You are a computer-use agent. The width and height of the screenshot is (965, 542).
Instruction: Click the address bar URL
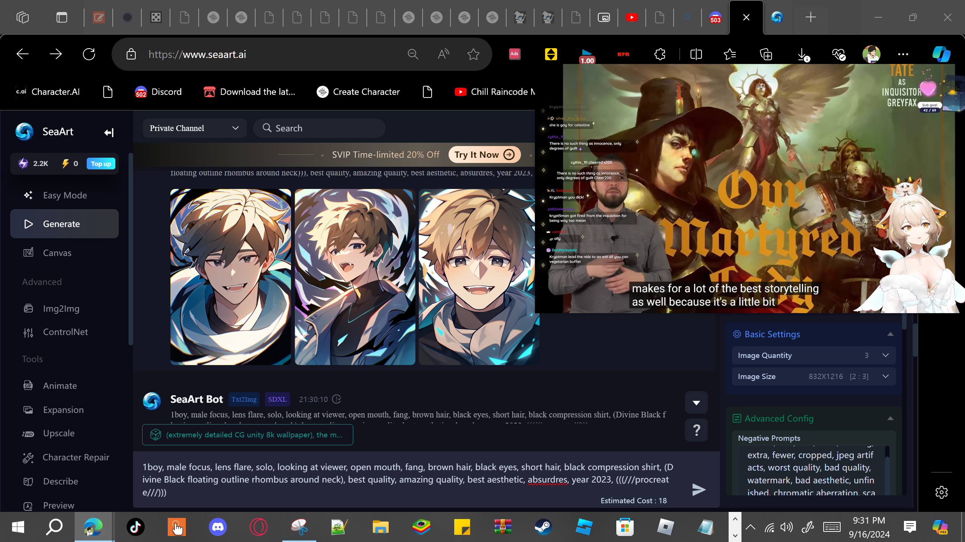(x=197, y=55)
